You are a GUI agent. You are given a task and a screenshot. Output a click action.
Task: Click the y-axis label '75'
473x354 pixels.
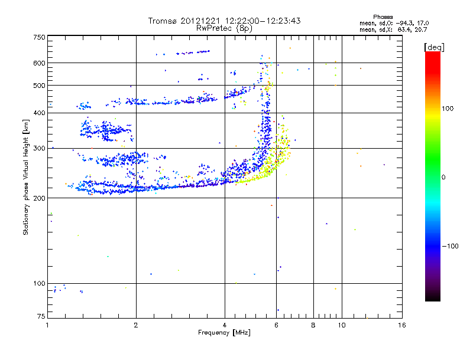coord(41,316)
